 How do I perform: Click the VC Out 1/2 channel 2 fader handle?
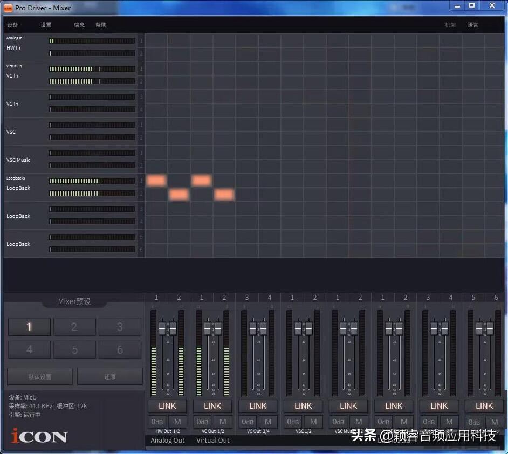click(218, 329)
